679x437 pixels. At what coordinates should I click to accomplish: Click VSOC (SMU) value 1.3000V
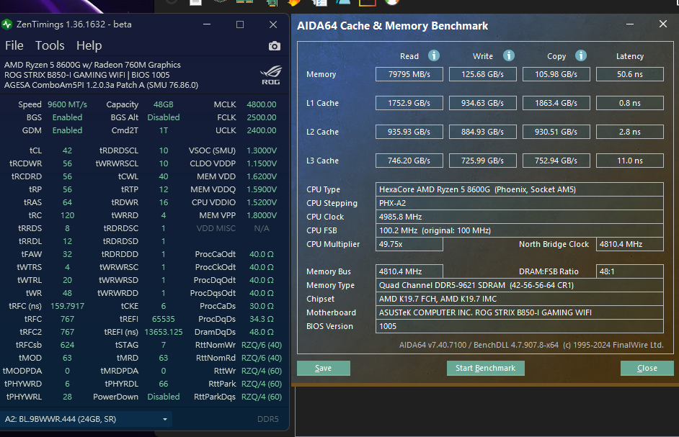click(x=262, y=150)
